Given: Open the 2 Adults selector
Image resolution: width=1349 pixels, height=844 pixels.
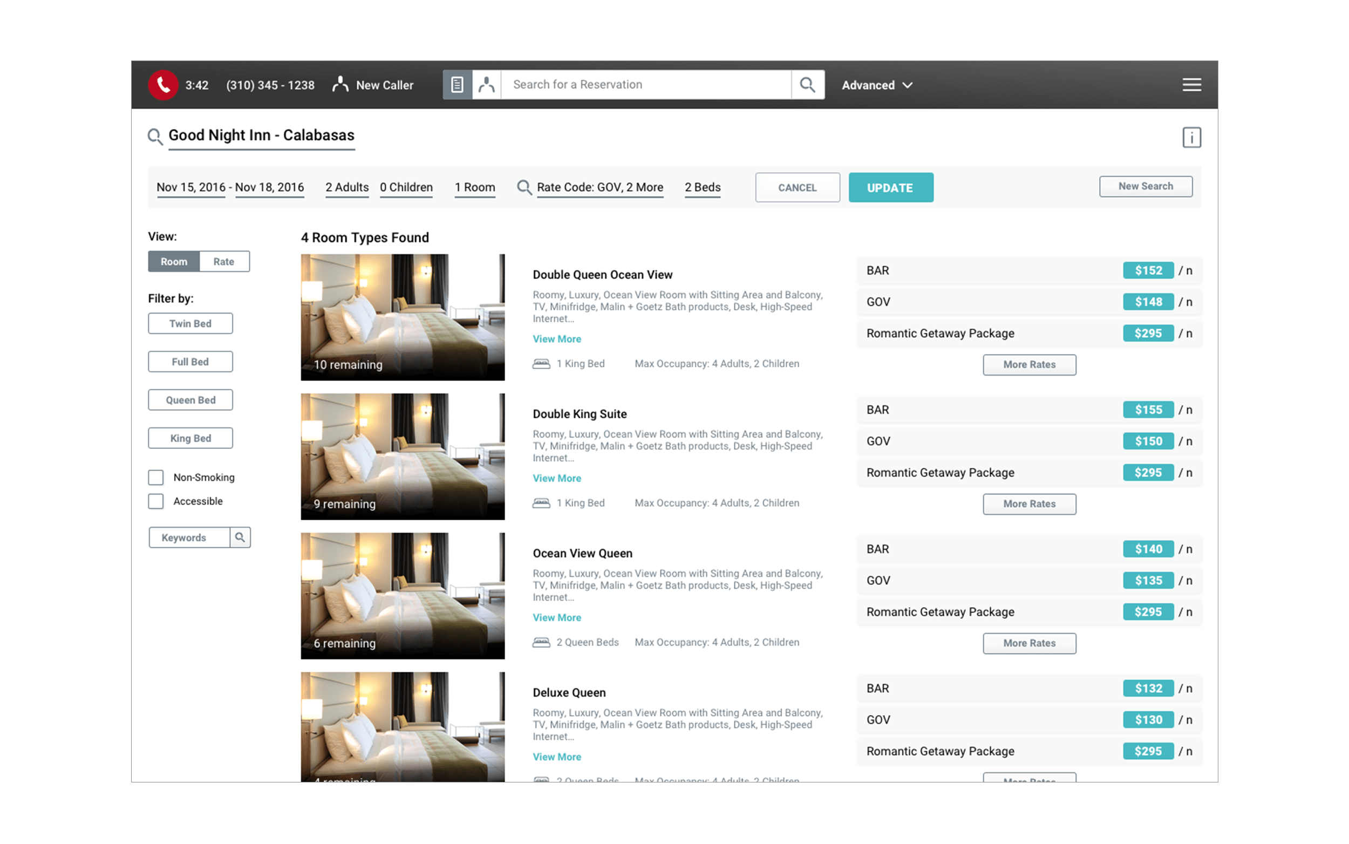Looking at the screenshot, I should pyautogui.click(x=346, y=187).
